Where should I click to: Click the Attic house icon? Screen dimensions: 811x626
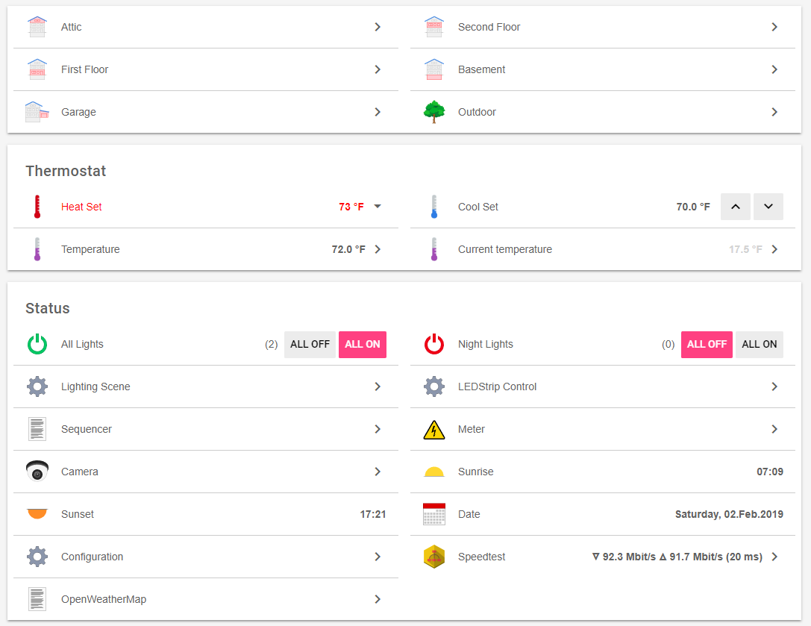pos(37,27)
